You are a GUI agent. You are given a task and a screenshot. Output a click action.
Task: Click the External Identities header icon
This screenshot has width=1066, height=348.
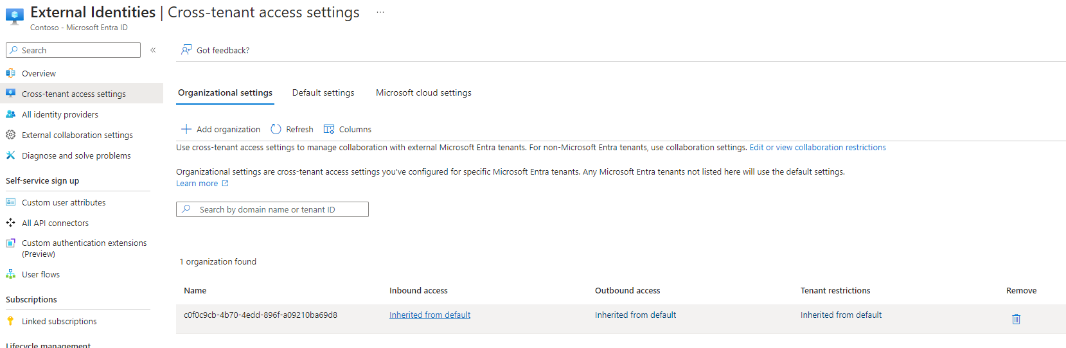(x=14, y=16)
